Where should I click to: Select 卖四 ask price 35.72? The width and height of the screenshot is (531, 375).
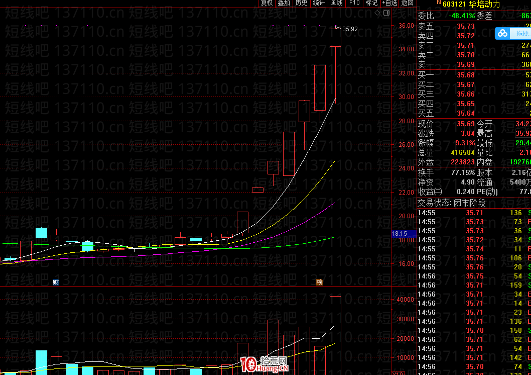coord(466,36)
